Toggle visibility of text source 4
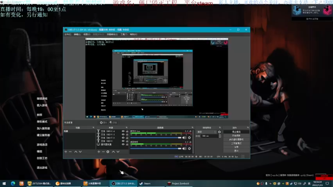This screenshot has width=333, height=187. (123, 131)
